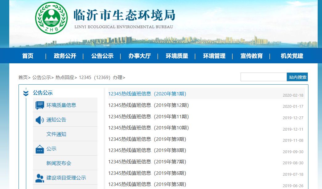The height and width of the screenshot is (189, 322).
Task: Click the speaker icon next to 通知公告
Action: (x=39, y=119)
